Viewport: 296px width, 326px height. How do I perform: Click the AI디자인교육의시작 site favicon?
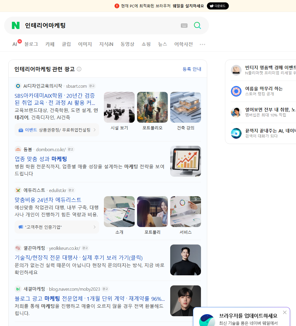[18, 86]
